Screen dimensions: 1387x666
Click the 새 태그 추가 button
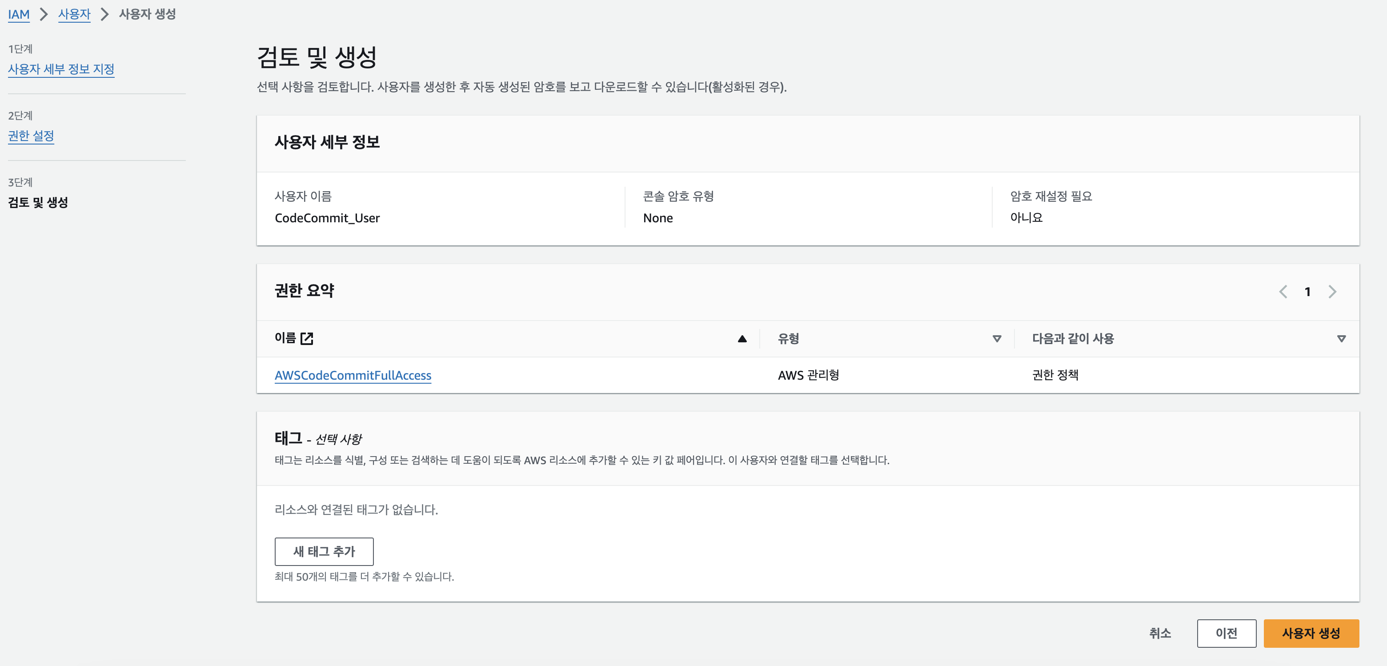coord(324,551)
